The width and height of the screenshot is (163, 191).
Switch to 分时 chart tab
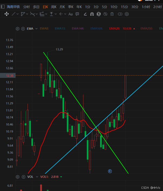pyautogui.click(x=26, y=7)
